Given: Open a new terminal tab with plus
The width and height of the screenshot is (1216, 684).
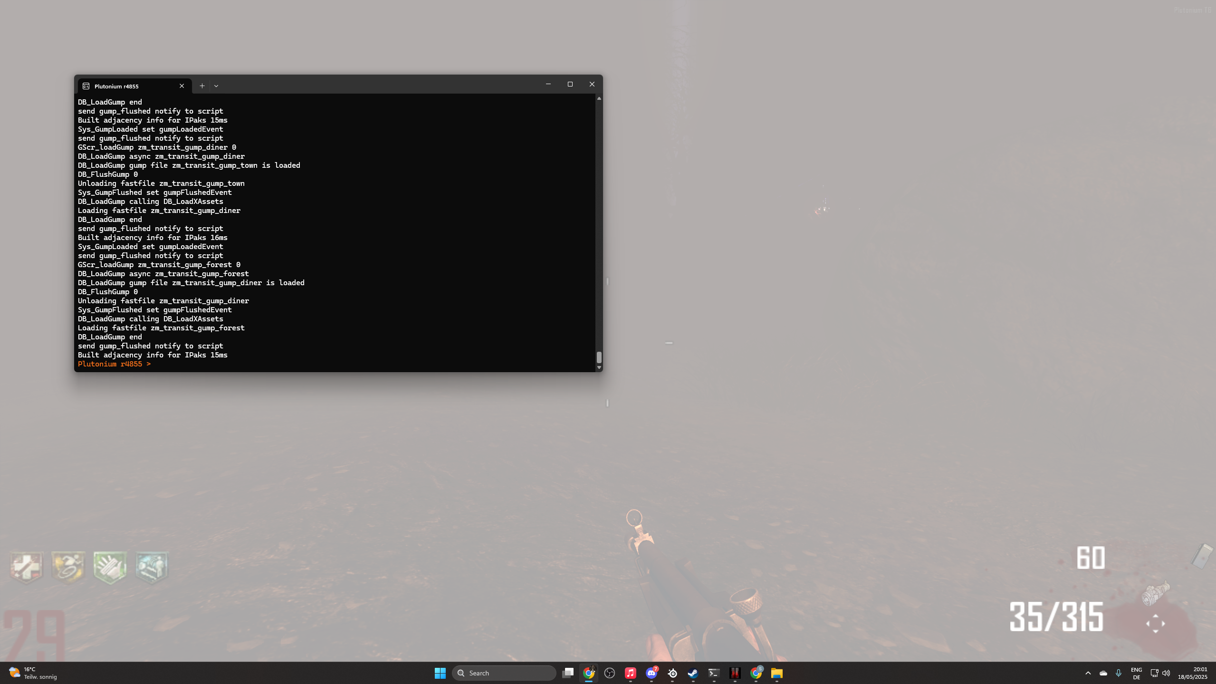Looking at the screenshot, I should click(x=202, y=86).
